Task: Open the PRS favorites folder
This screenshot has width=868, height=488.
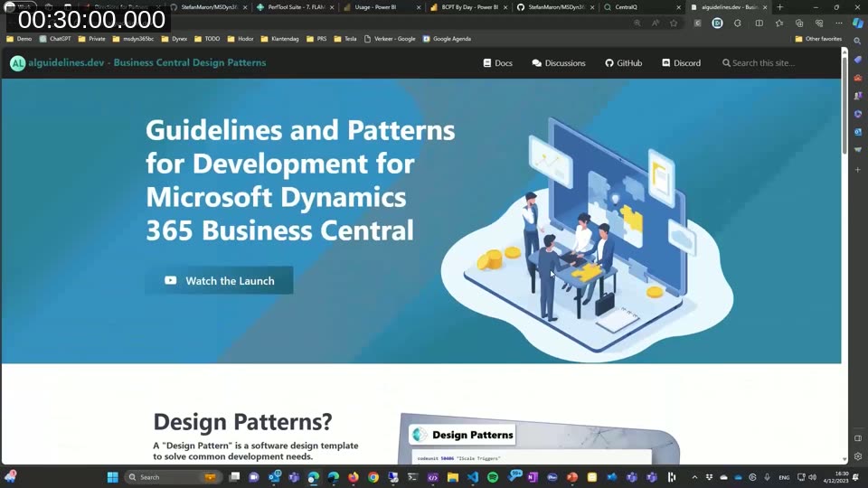Action: click(316, 39)
